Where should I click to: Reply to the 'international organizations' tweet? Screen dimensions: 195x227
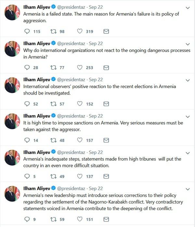point(27,68)
